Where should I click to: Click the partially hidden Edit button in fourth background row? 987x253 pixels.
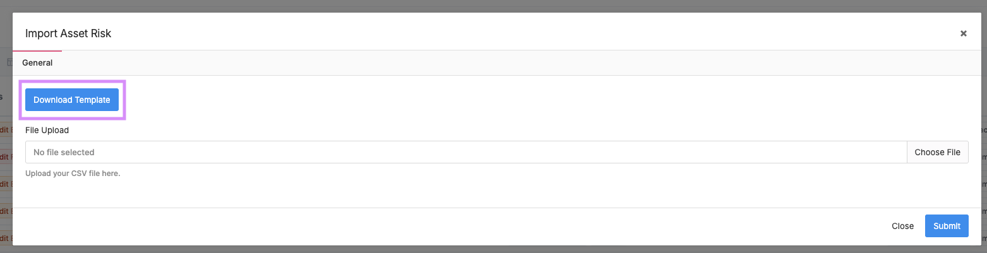tap(6, 211)
